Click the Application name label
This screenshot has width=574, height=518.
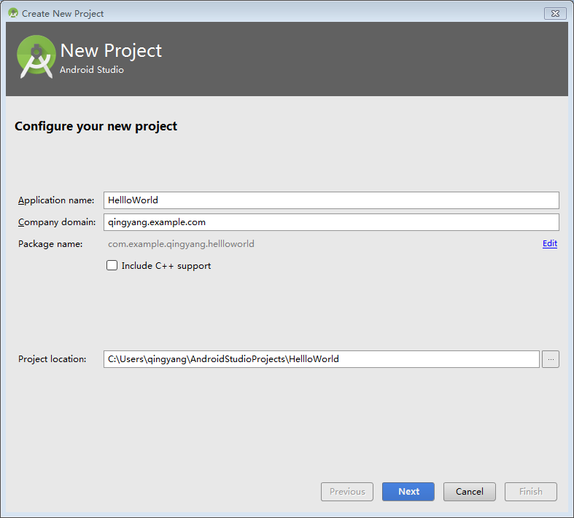[x=56, y=200]
